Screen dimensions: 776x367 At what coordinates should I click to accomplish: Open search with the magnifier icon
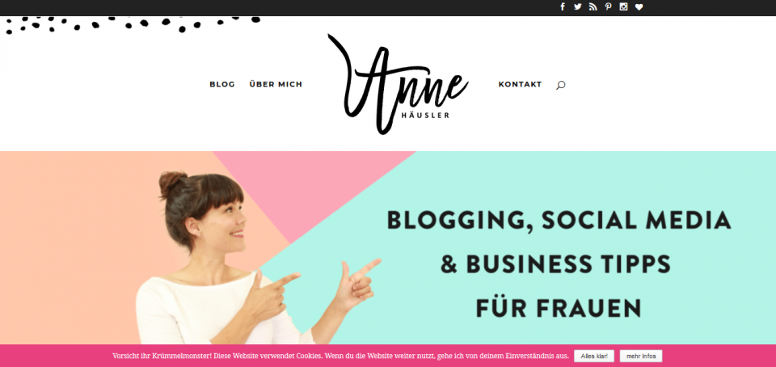pos(560,85)
